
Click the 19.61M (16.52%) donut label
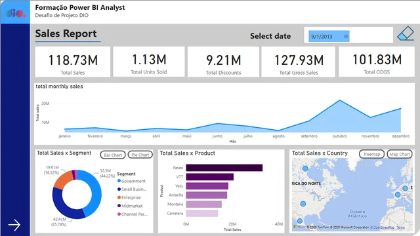(52, 170)
